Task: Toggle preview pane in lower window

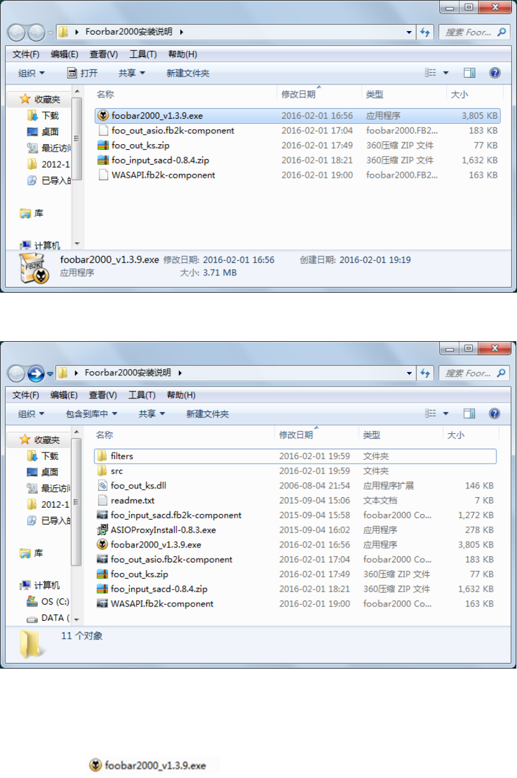Action: [470, 413]
